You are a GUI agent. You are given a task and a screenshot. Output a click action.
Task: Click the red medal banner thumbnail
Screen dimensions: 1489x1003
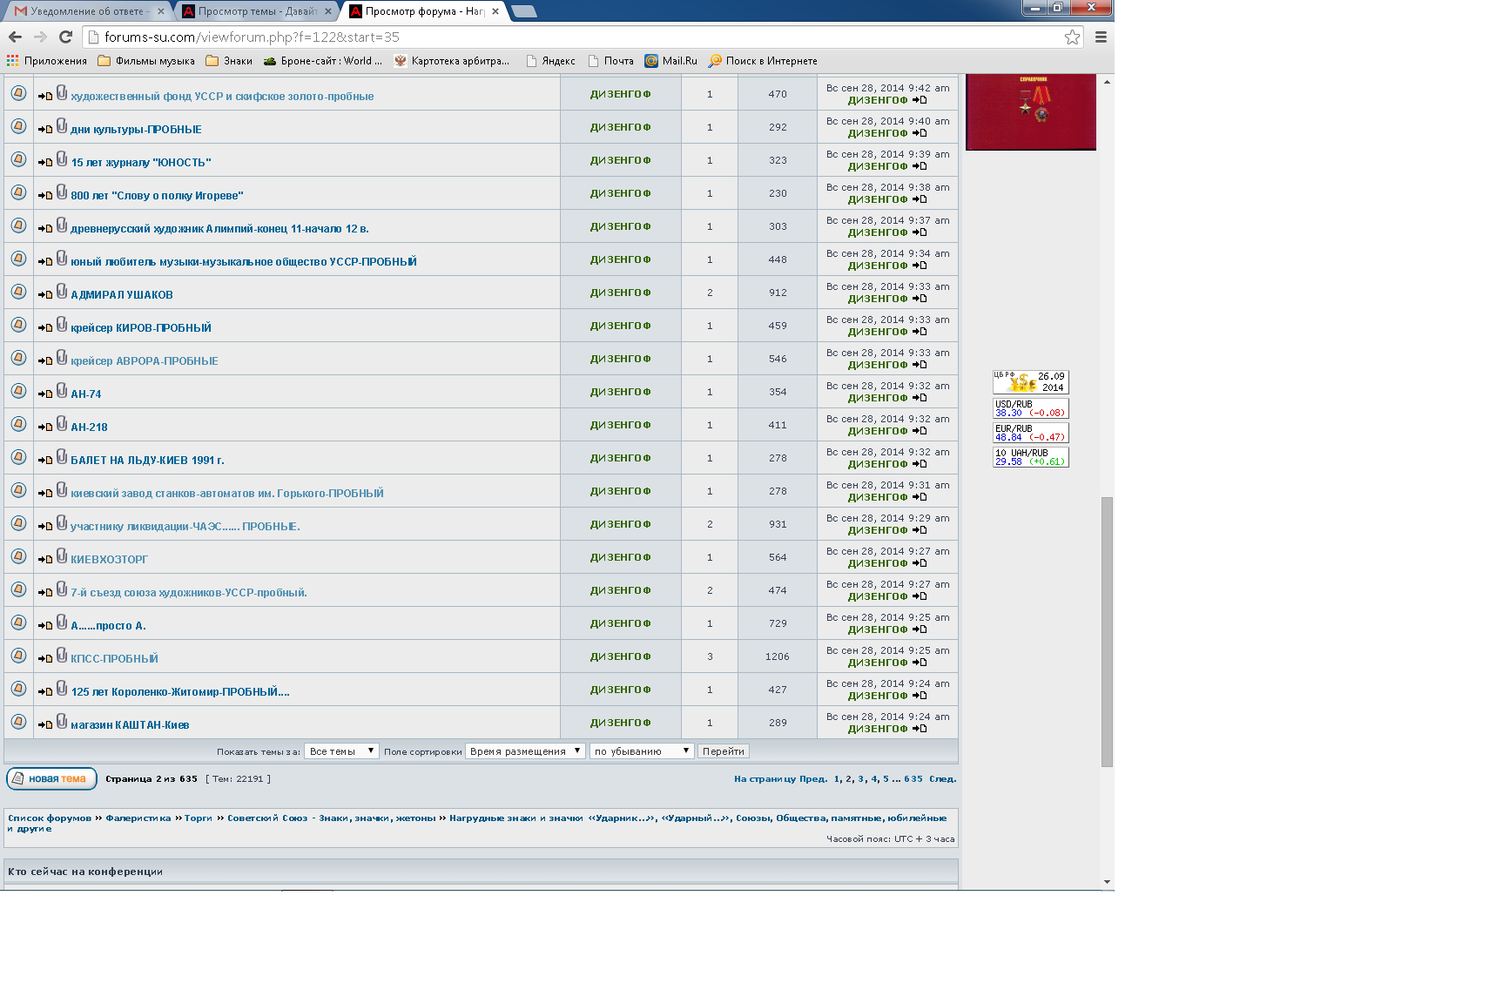click(x=1030, y=111)
